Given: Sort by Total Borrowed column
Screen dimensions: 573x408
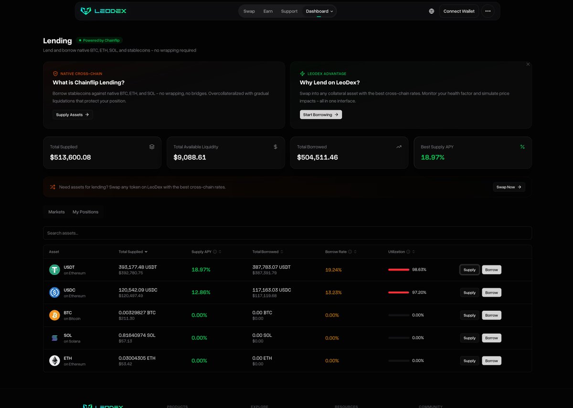Looking at the screenshot, I should pyautogui.click(x=268, y=251).
